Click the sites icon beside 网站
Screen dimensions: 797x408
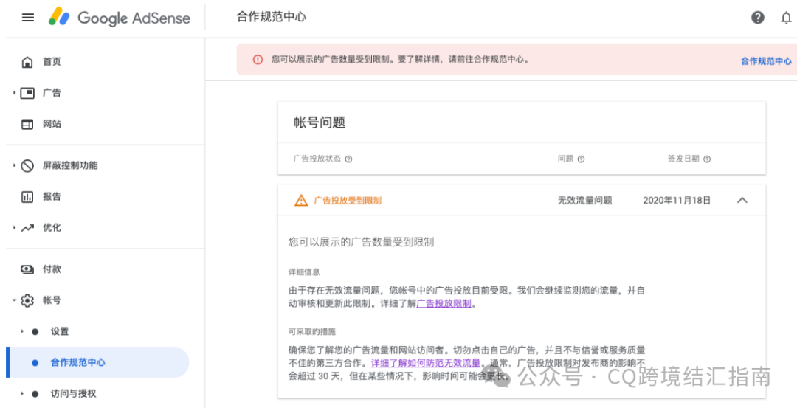click(x=27, y=124)
